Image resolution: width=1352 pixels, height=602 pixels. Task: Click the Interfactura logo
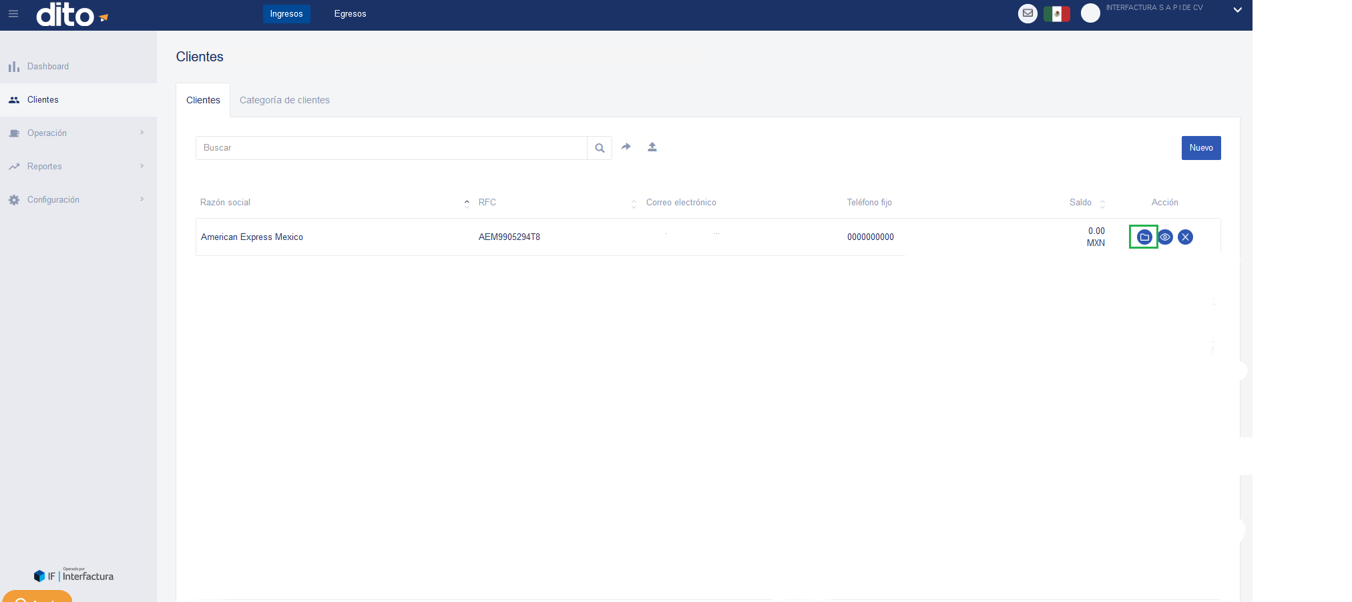pos(73,575)
